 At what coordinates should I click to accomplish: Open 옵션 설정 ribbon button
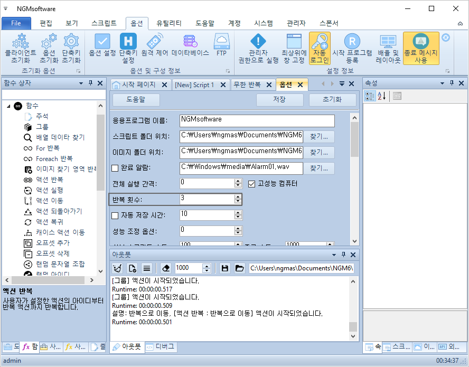pos(102,45)
